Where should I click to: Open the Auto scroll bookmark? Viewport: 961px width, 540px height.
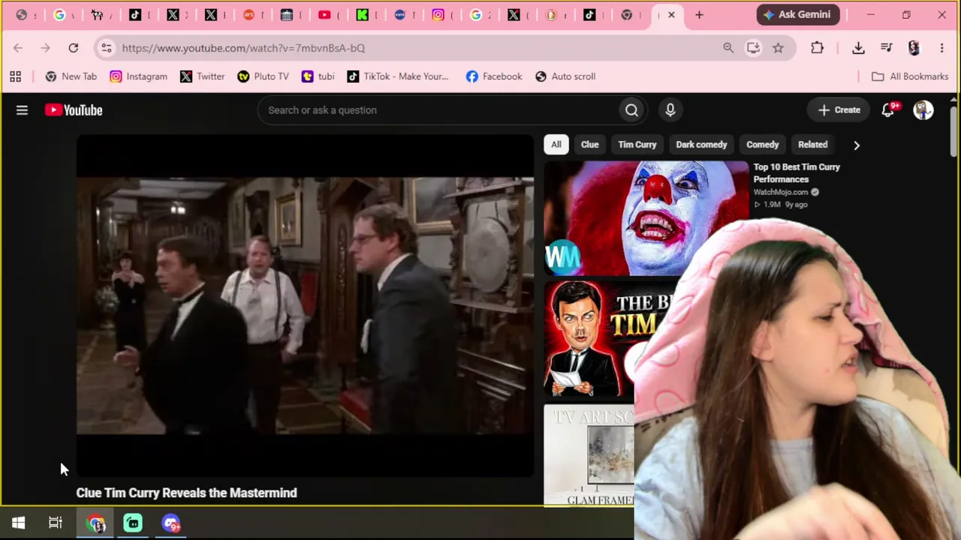coord(565,76)
